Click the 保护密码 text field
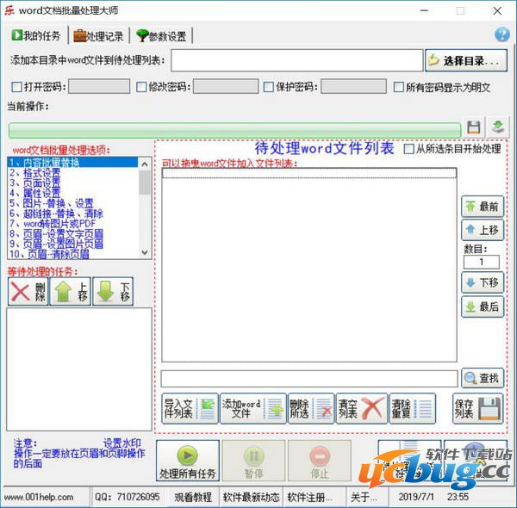This screenshot has width=517, height=508. click(x=353, y=87)
